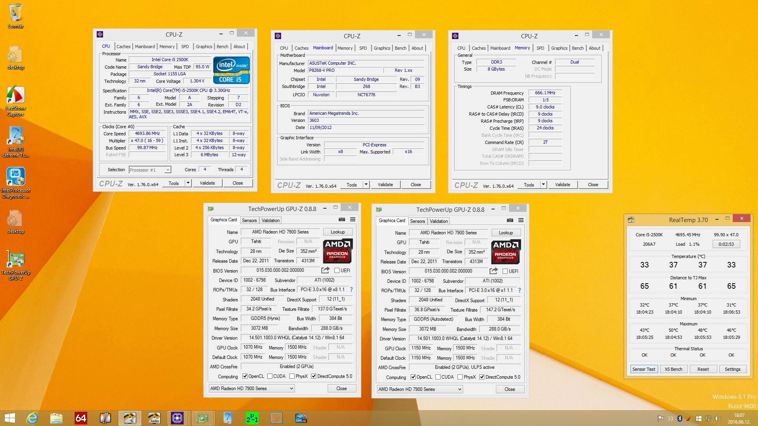Save BIOS via arrow icon in left GPU-Z
758x426 pixels.
(x=325, y=270)
